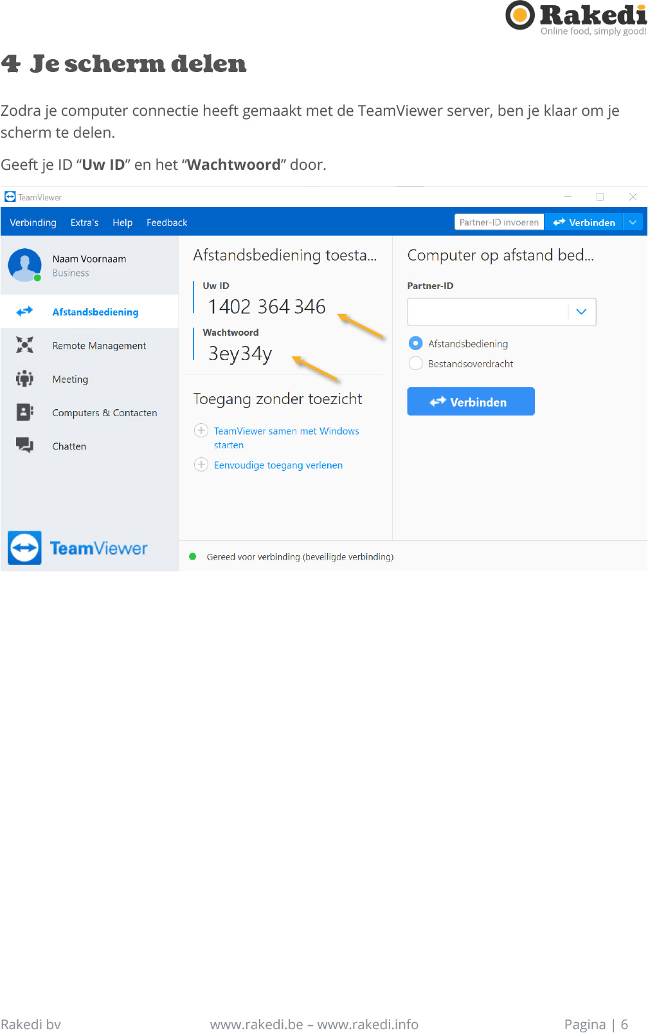Click the Meeting people icon
Screen dimensions: 648x1033
(24, 379)
